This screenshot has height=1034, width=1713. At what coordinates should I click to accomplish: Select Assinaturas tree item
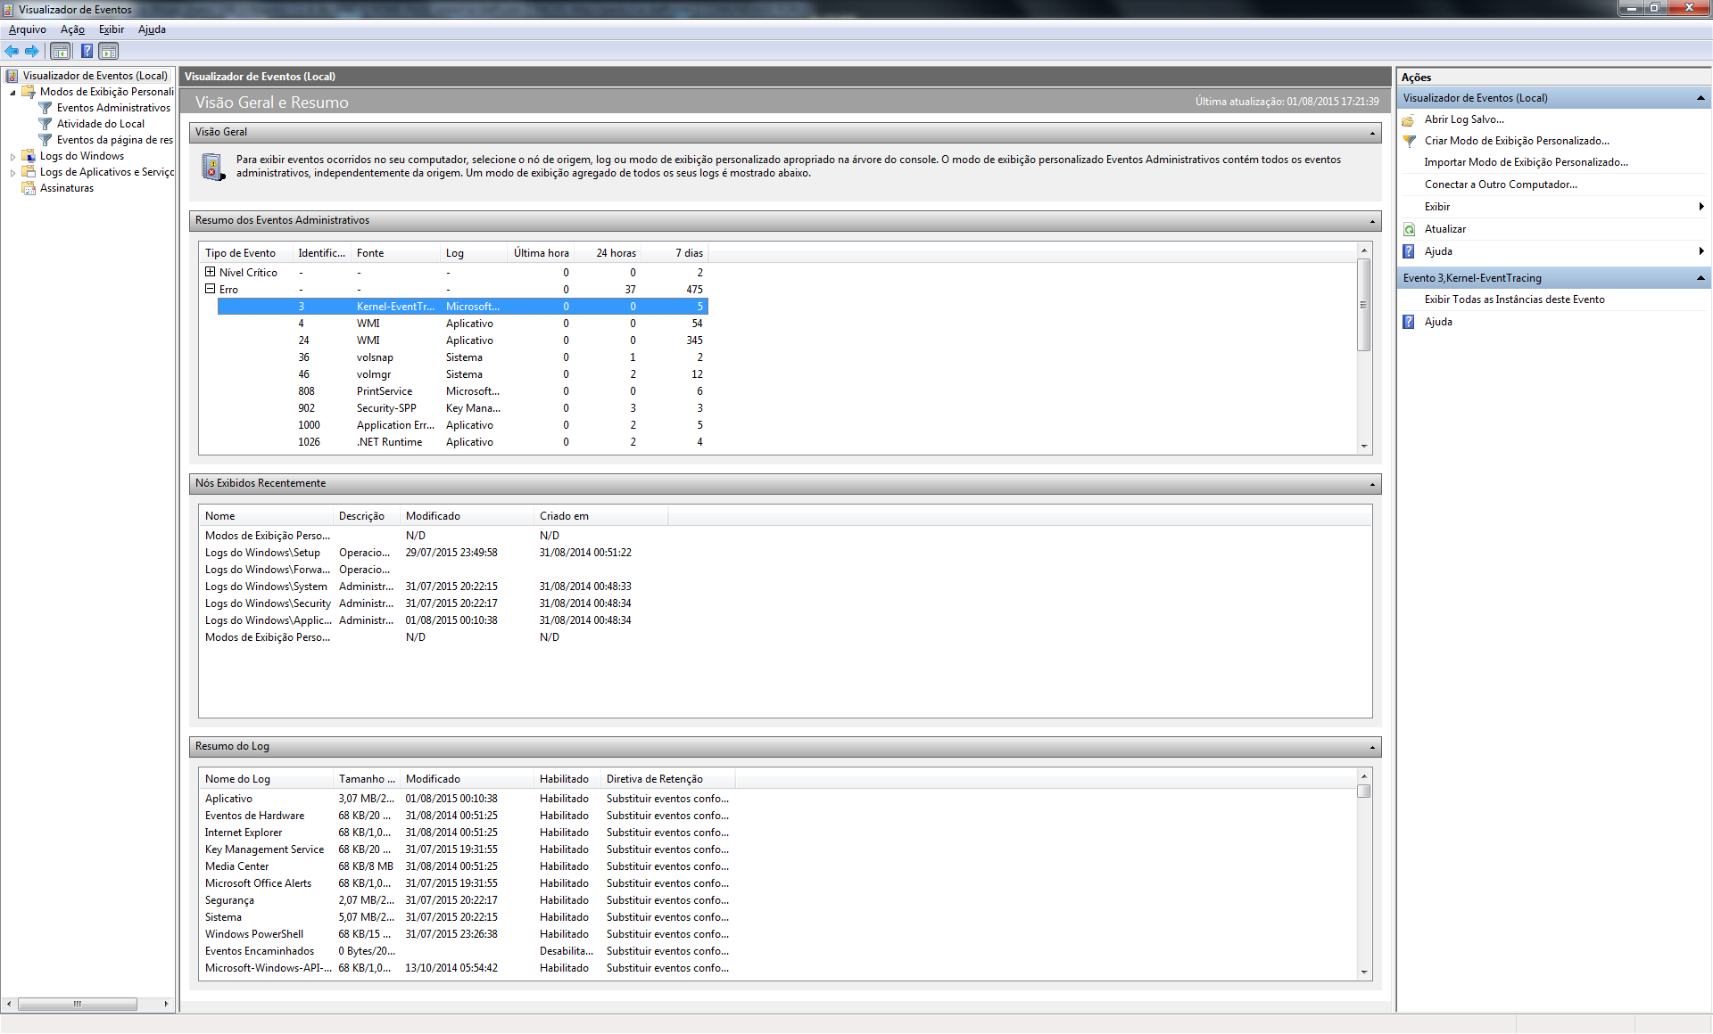click(x=66, y=188)
